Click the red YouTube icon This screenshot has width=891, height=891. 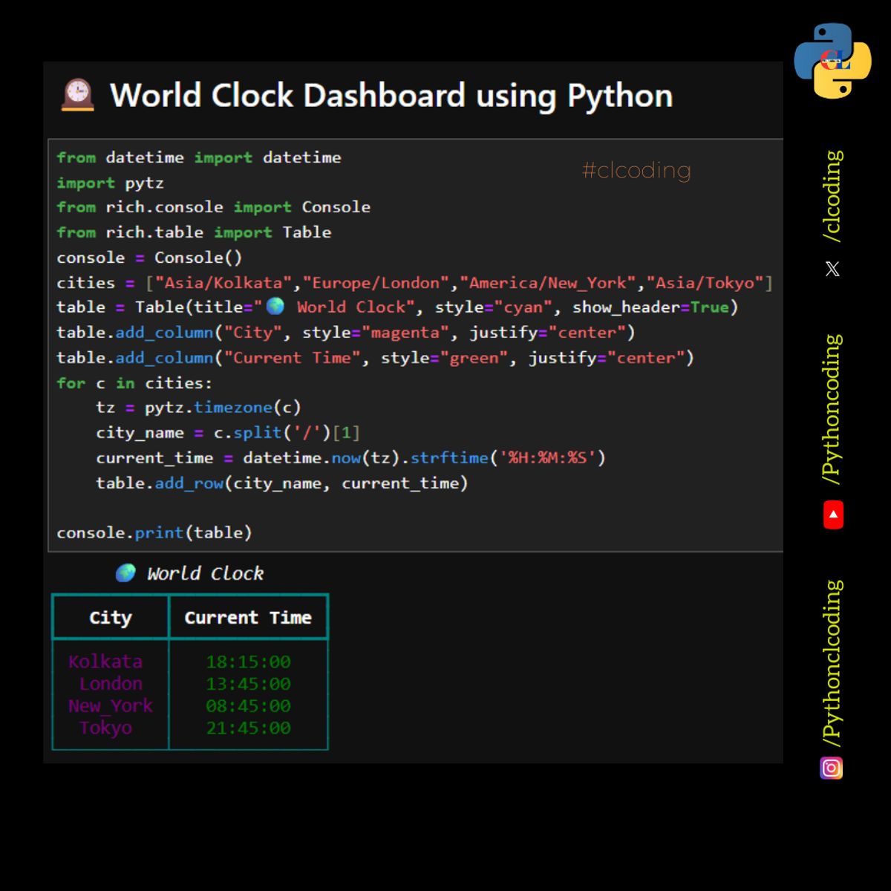click(x=833, y=515)
